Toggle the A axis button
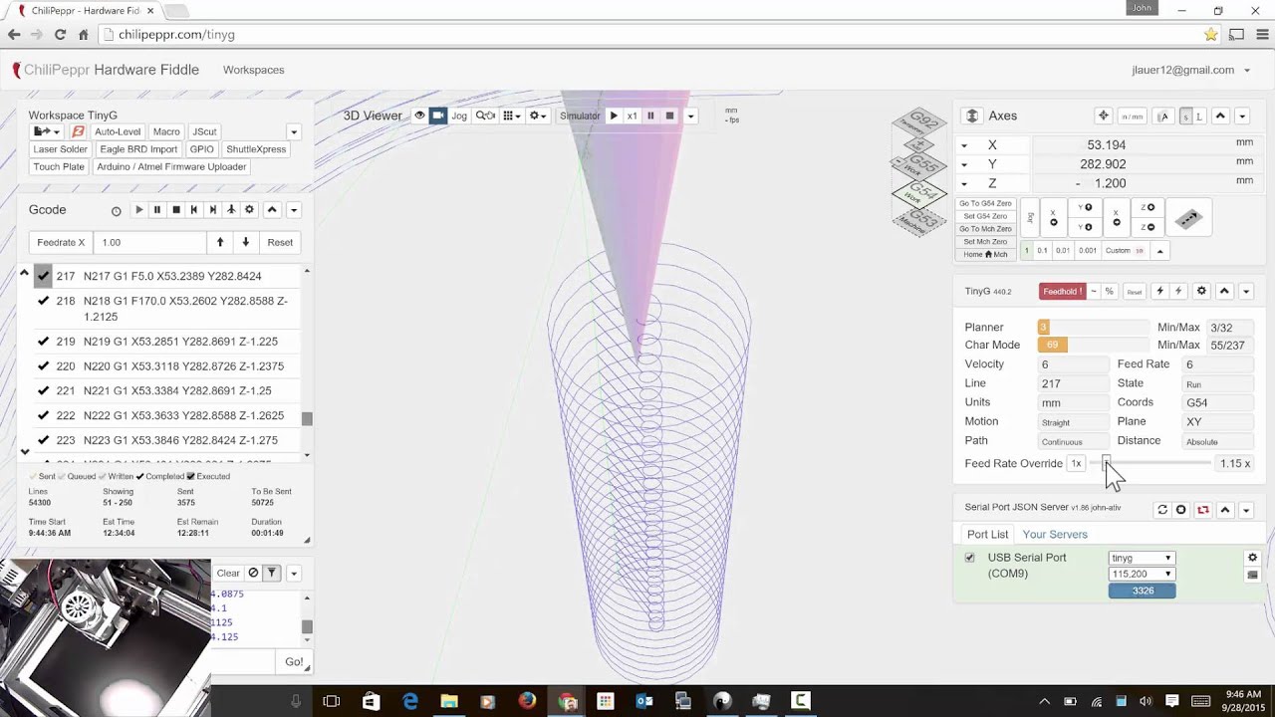 tap(1162, 117)
